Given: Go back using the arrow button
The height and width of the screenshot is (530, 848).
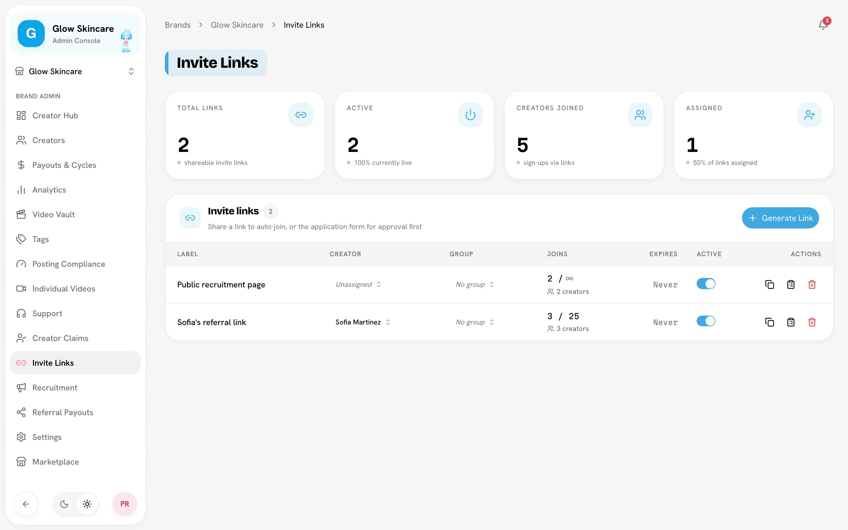Looking at the screenshot, I should 26,504.
